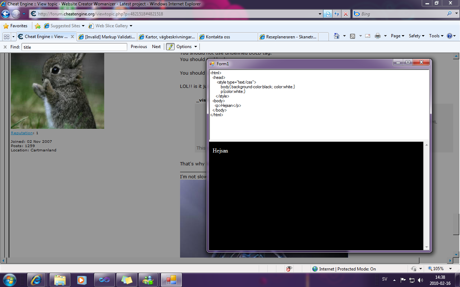
Task: Toggle find highlighting with the highlighter button
Action: (170, 47)
